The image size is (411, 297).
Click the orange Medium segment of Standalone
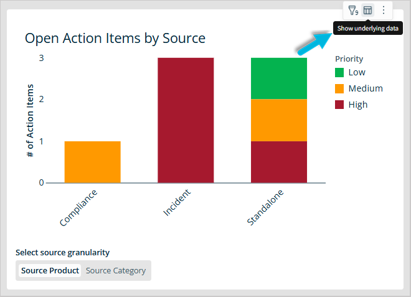(279, 120)
